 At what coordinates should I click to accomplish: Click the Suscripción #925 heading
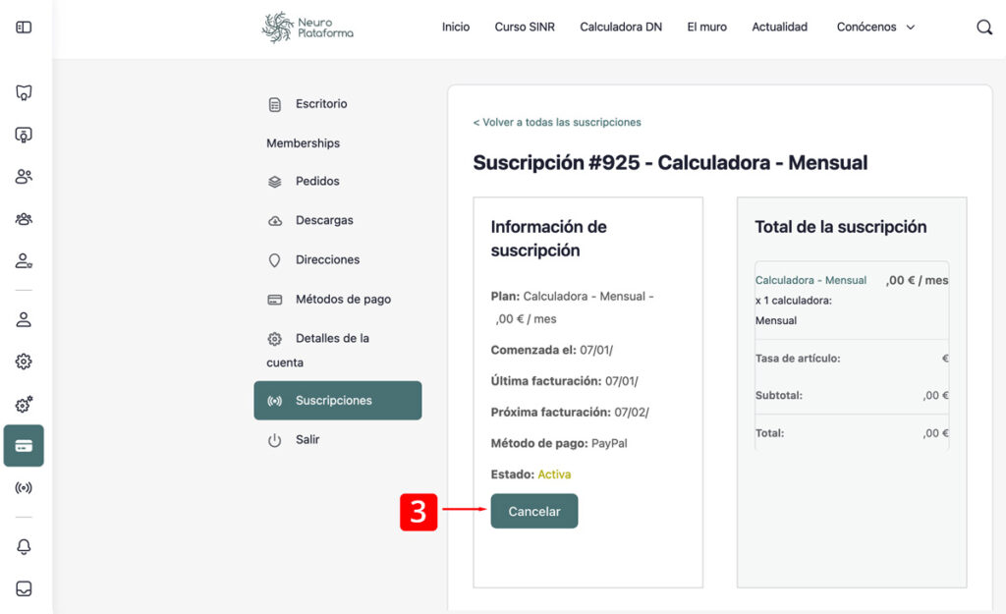click(670, 162)
